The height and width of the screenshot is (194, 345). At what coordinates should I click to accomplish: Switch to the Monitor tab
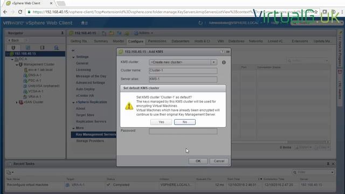point(118,41)
